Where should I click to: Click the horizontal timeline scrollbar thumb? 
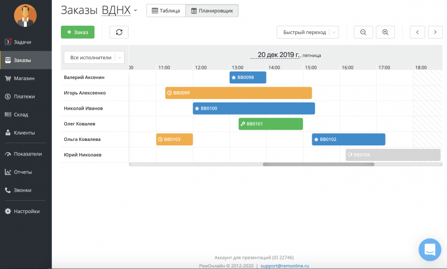(318, 164)
